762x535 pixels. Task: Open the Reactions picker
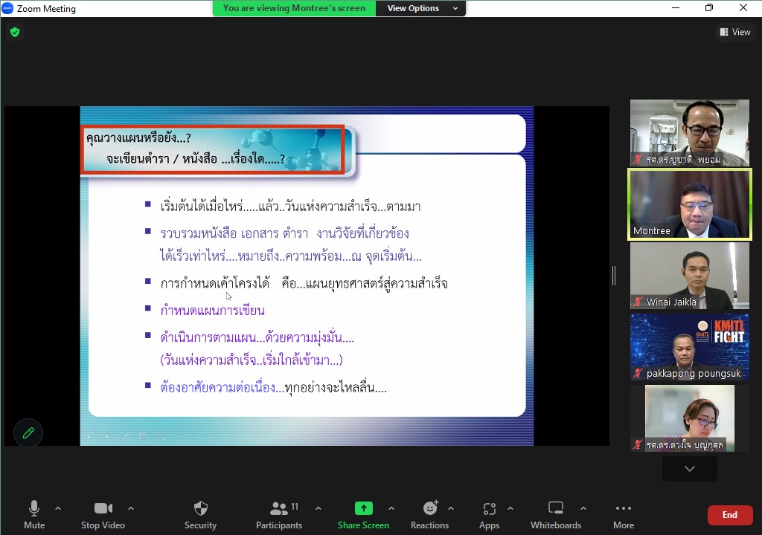pos(429,515)
